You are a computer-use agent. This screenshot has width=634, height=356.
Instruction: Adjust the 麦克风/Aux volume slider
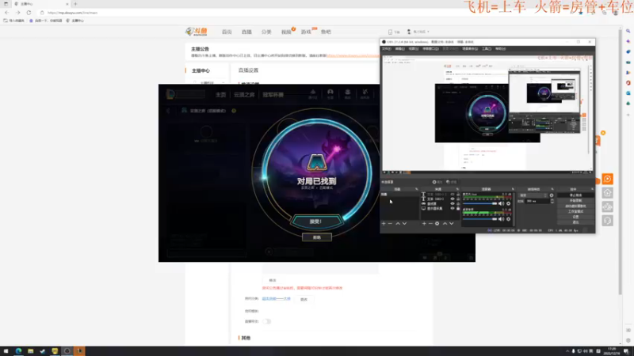point(480,204)
